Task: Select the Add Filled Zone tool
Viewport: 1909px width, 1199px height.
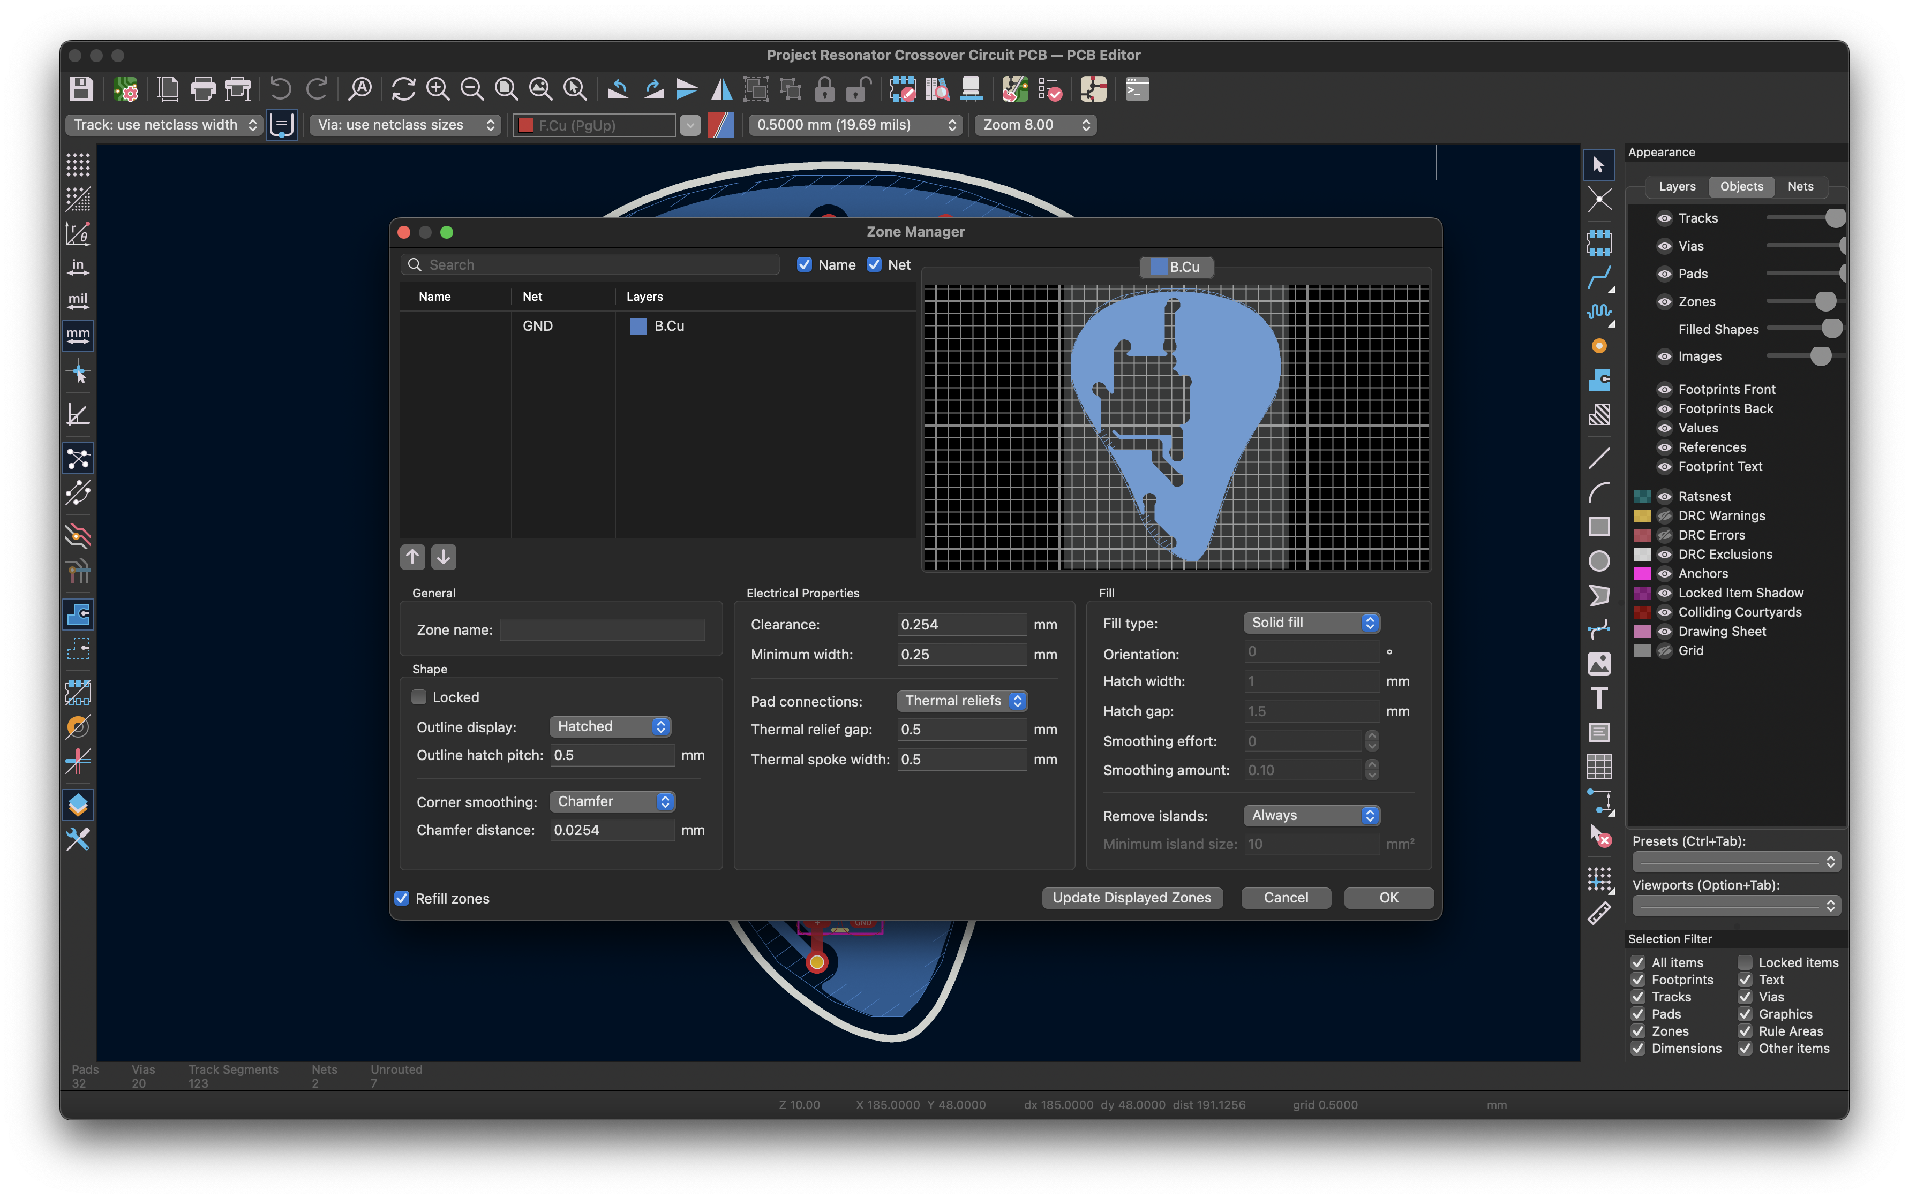Action: pos(1600,381)
